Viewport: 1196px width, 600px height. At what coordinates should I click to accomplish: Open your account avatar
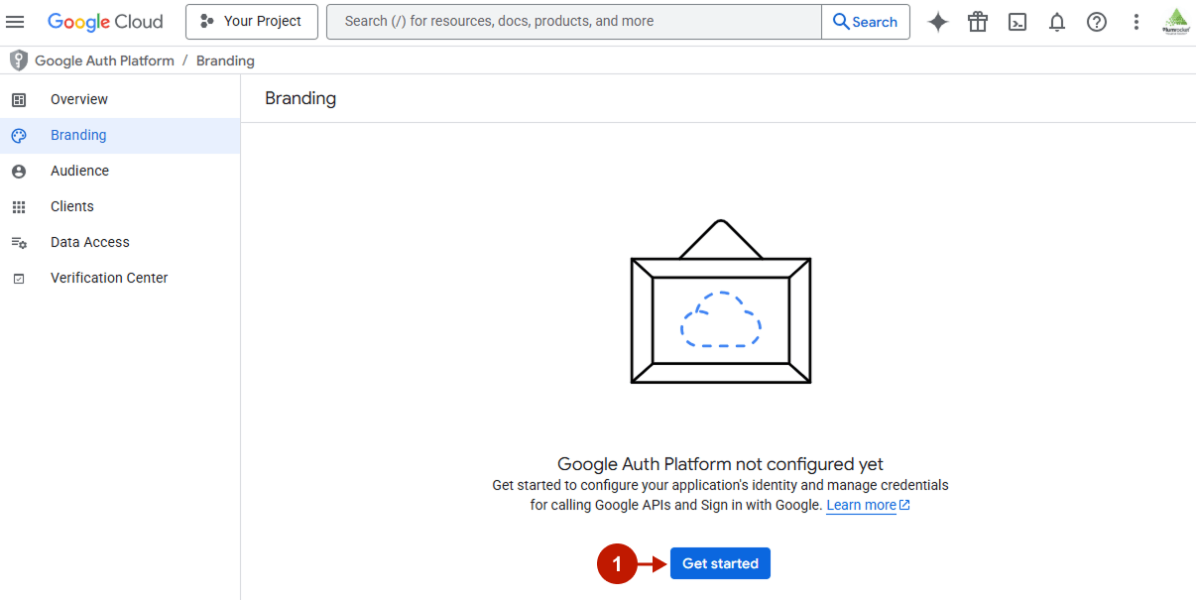click(x=1174, y=21)
